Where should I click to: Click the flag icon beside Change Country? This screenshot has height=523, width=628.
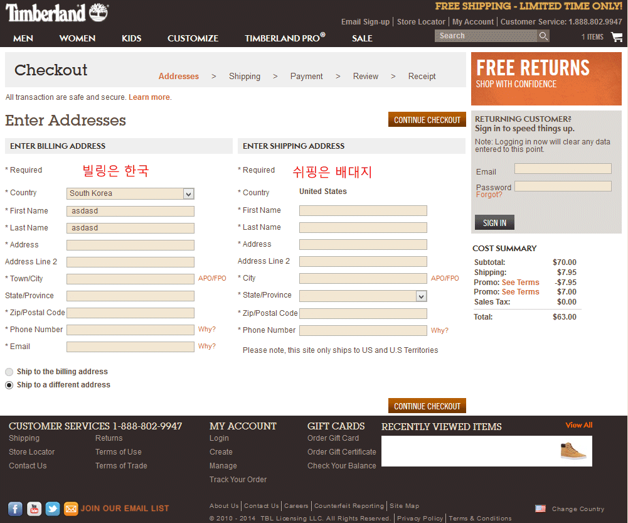[540, 509]
